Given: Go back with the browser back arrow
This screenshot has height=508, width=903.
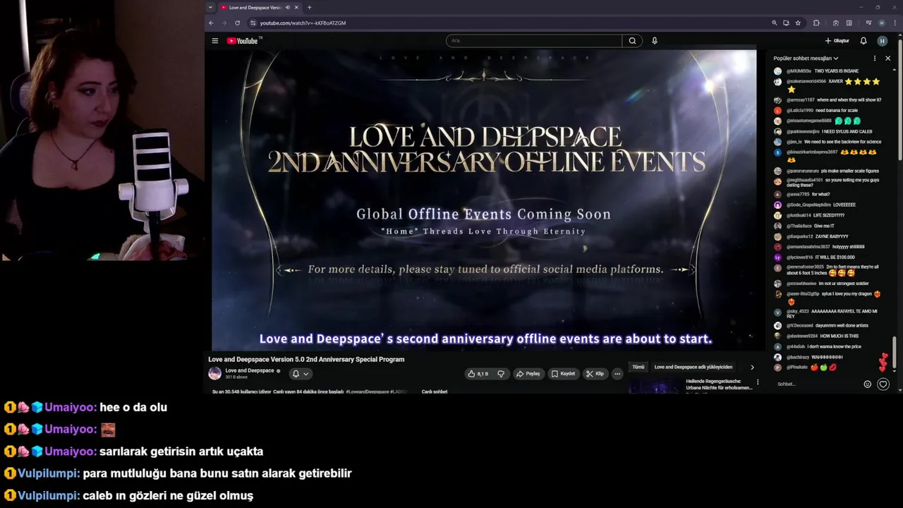Looking at the screenshot, I should [211, 23].
